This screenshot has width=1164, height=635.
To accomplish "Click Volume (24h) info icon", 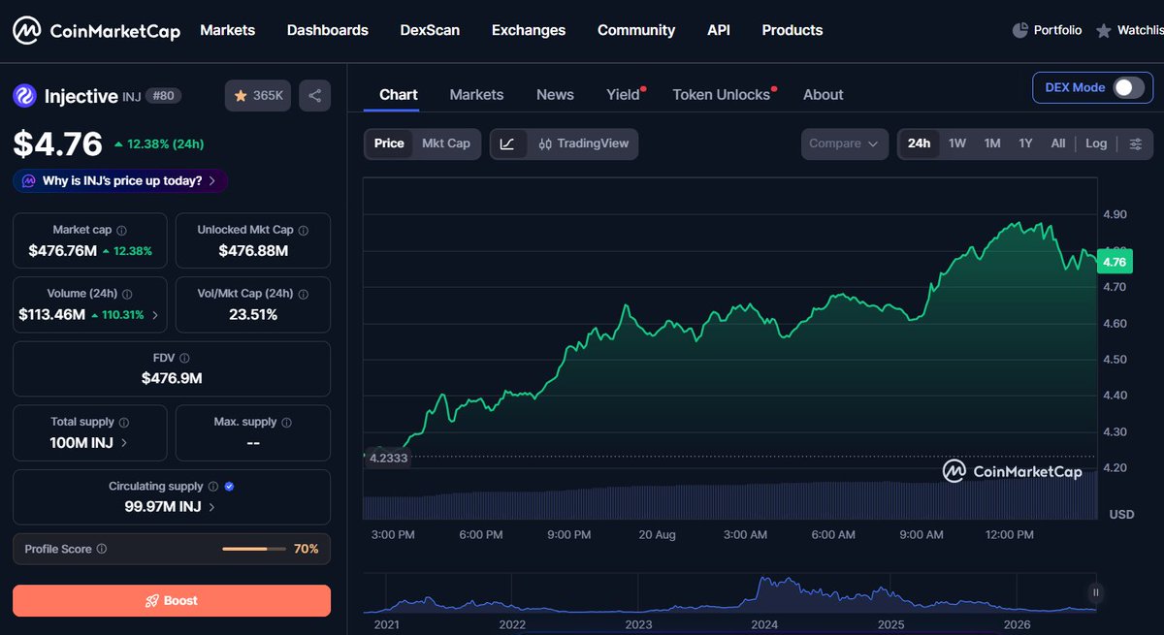I will 127,294.
